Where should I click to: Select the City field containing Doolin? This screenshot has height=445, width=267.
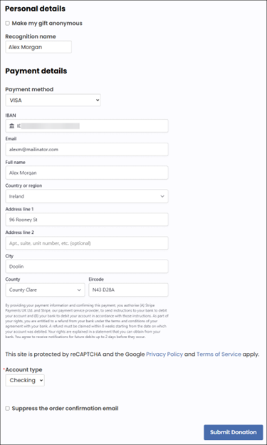87,267
